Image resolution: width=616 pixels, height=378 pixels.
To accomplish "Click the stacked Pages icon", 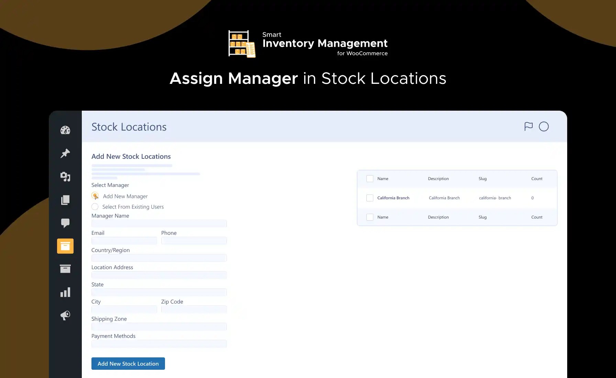I will [65, 200].
